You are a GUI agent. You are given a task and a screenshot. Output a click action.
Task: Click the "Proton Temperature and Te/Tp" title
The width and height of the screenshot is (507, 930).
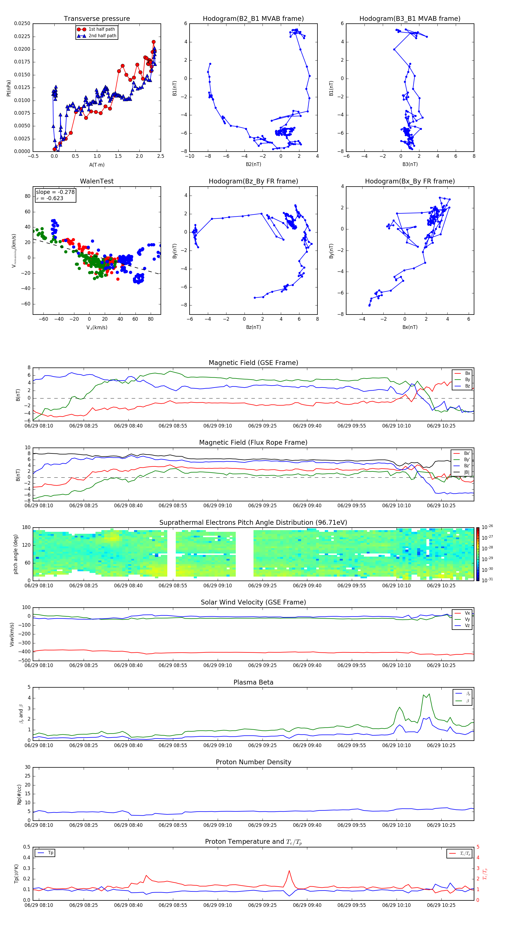click(x=253, y=842)
